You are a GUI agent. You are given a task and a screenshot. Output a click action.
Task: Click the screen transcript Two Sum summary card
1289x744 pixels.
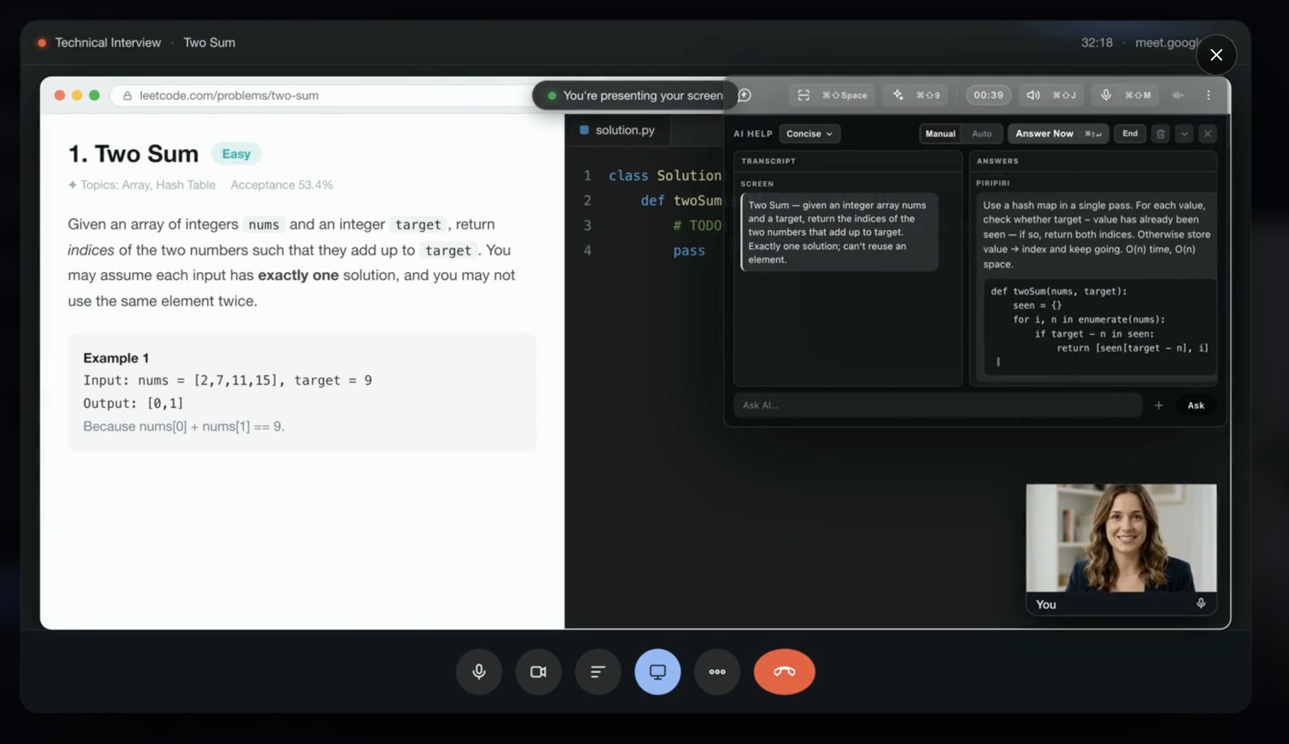(x=839, y=232)
